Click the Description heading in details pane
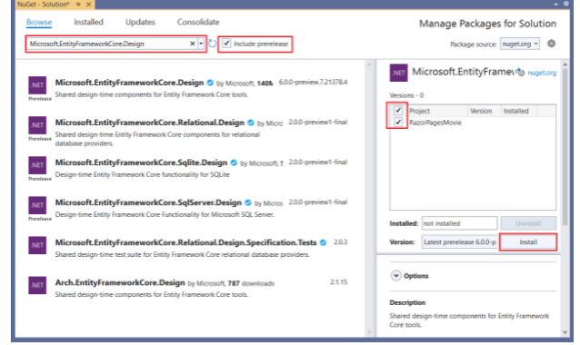Image resolution: width=580 pixels, height=345 pixels. 407,302
